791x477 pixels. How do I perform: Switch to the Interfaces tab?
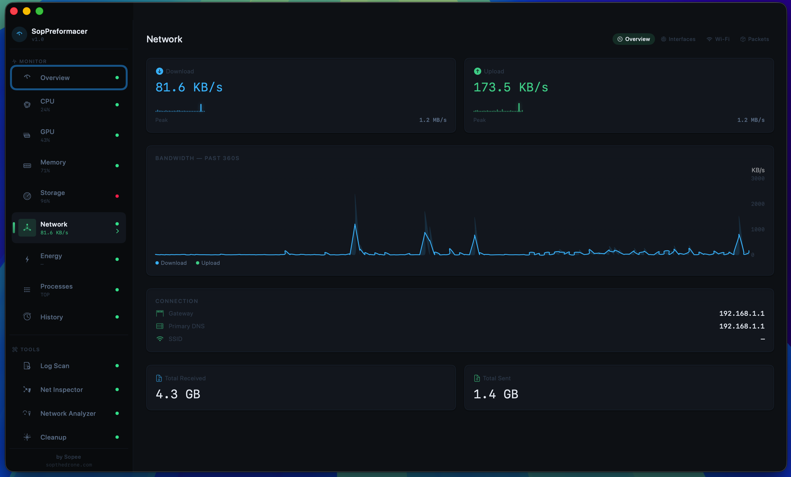678,39
